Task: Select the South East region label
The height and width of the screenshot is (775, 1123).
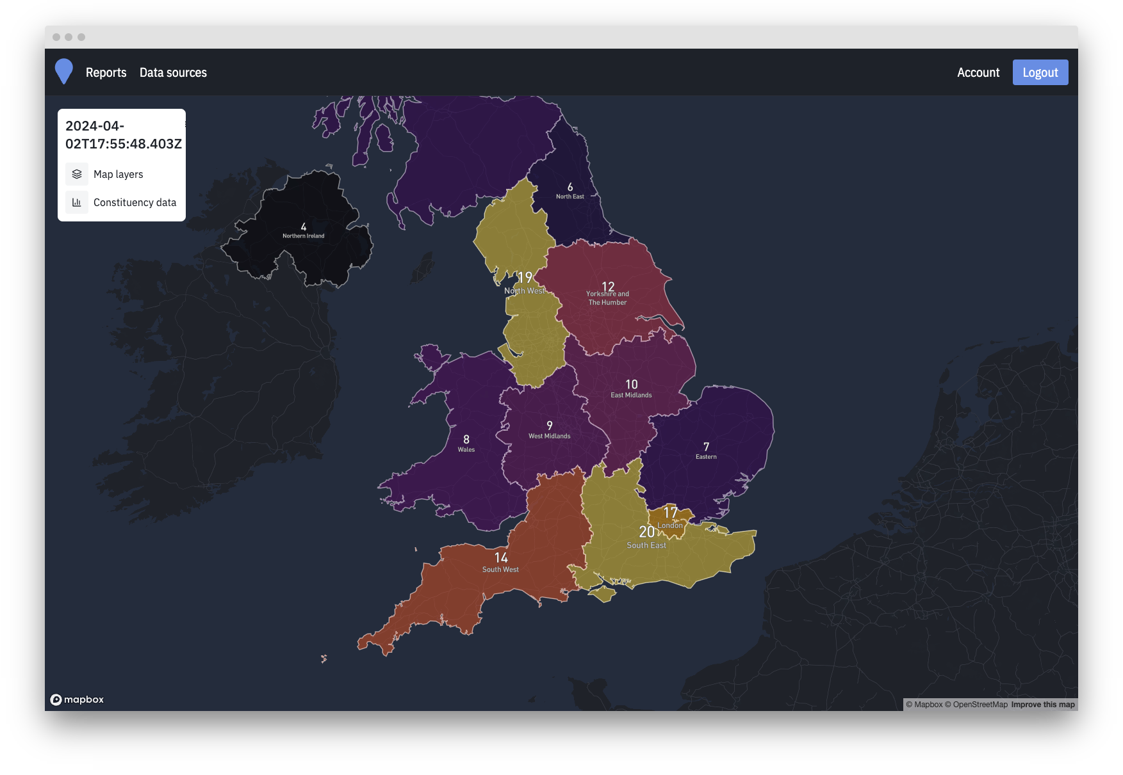Action: (646, 545)
